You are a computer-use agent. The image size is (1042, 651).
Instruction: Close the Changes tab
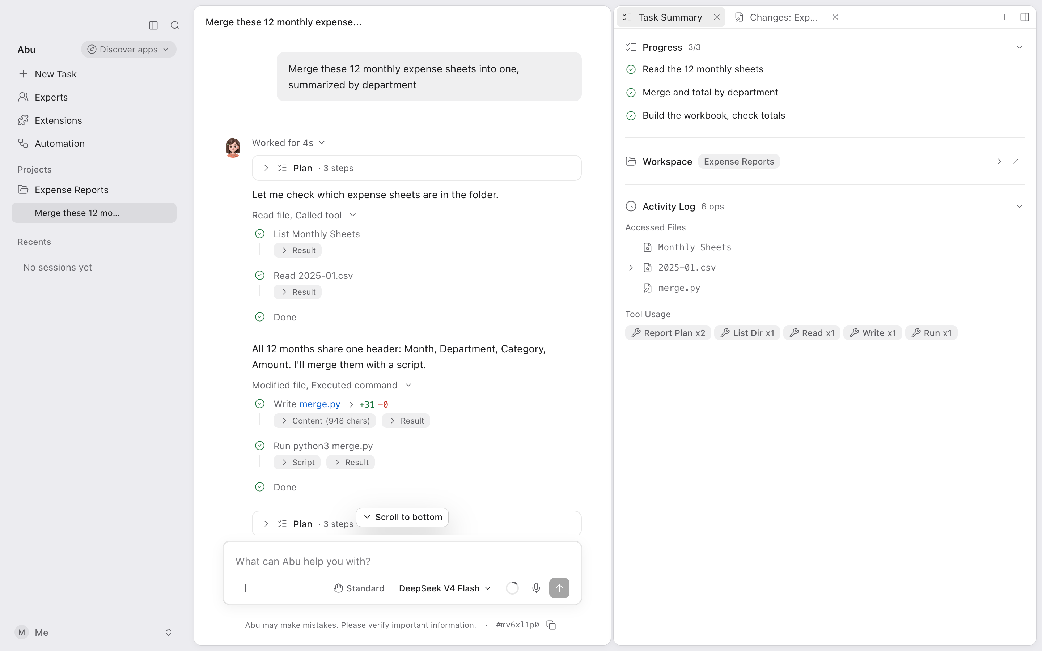point(835,17)
